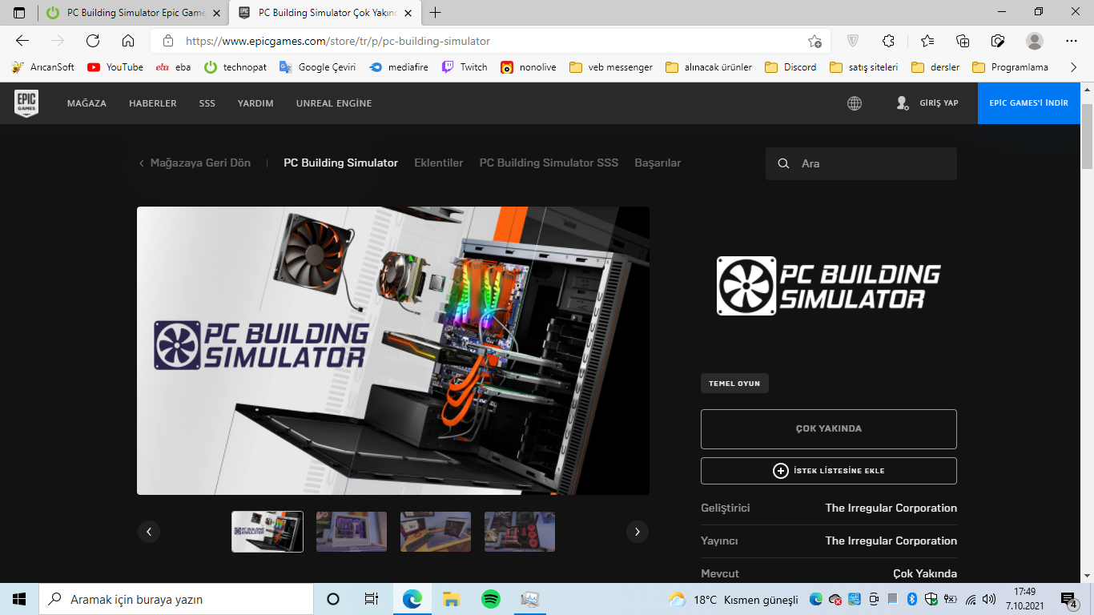1094x615 pixels.
Task: Open the MAĞAZA menu item
Action: point(86,103)
